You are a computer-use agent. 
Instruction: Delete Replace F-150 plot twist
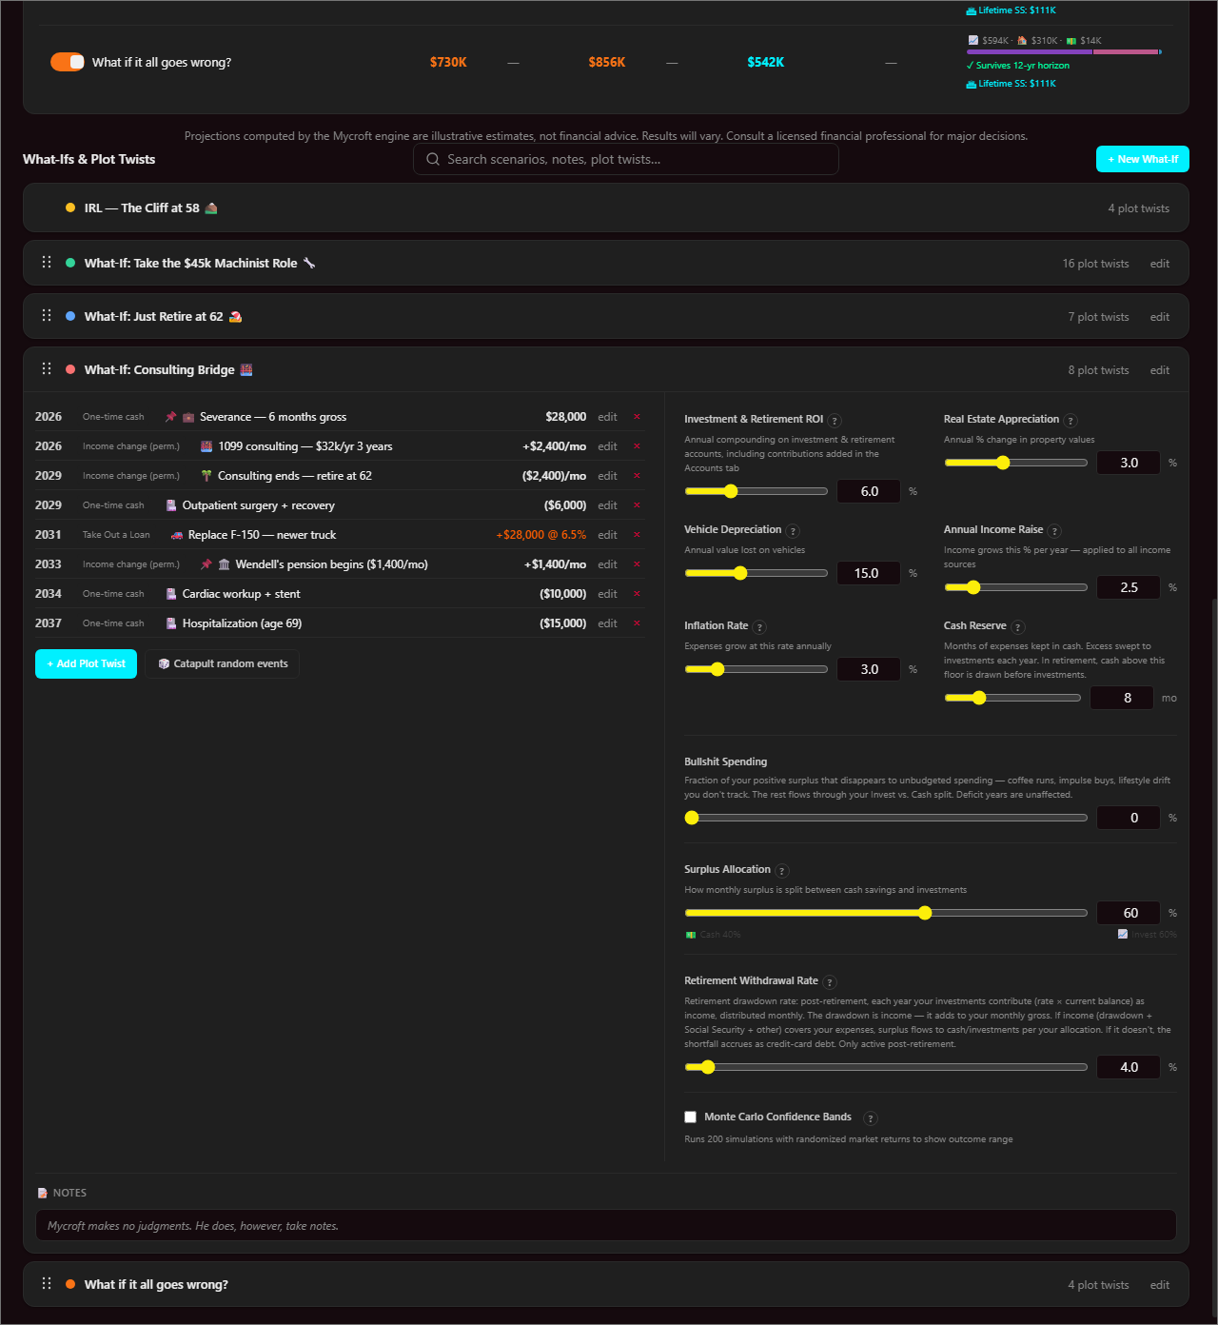pos(637,535)
